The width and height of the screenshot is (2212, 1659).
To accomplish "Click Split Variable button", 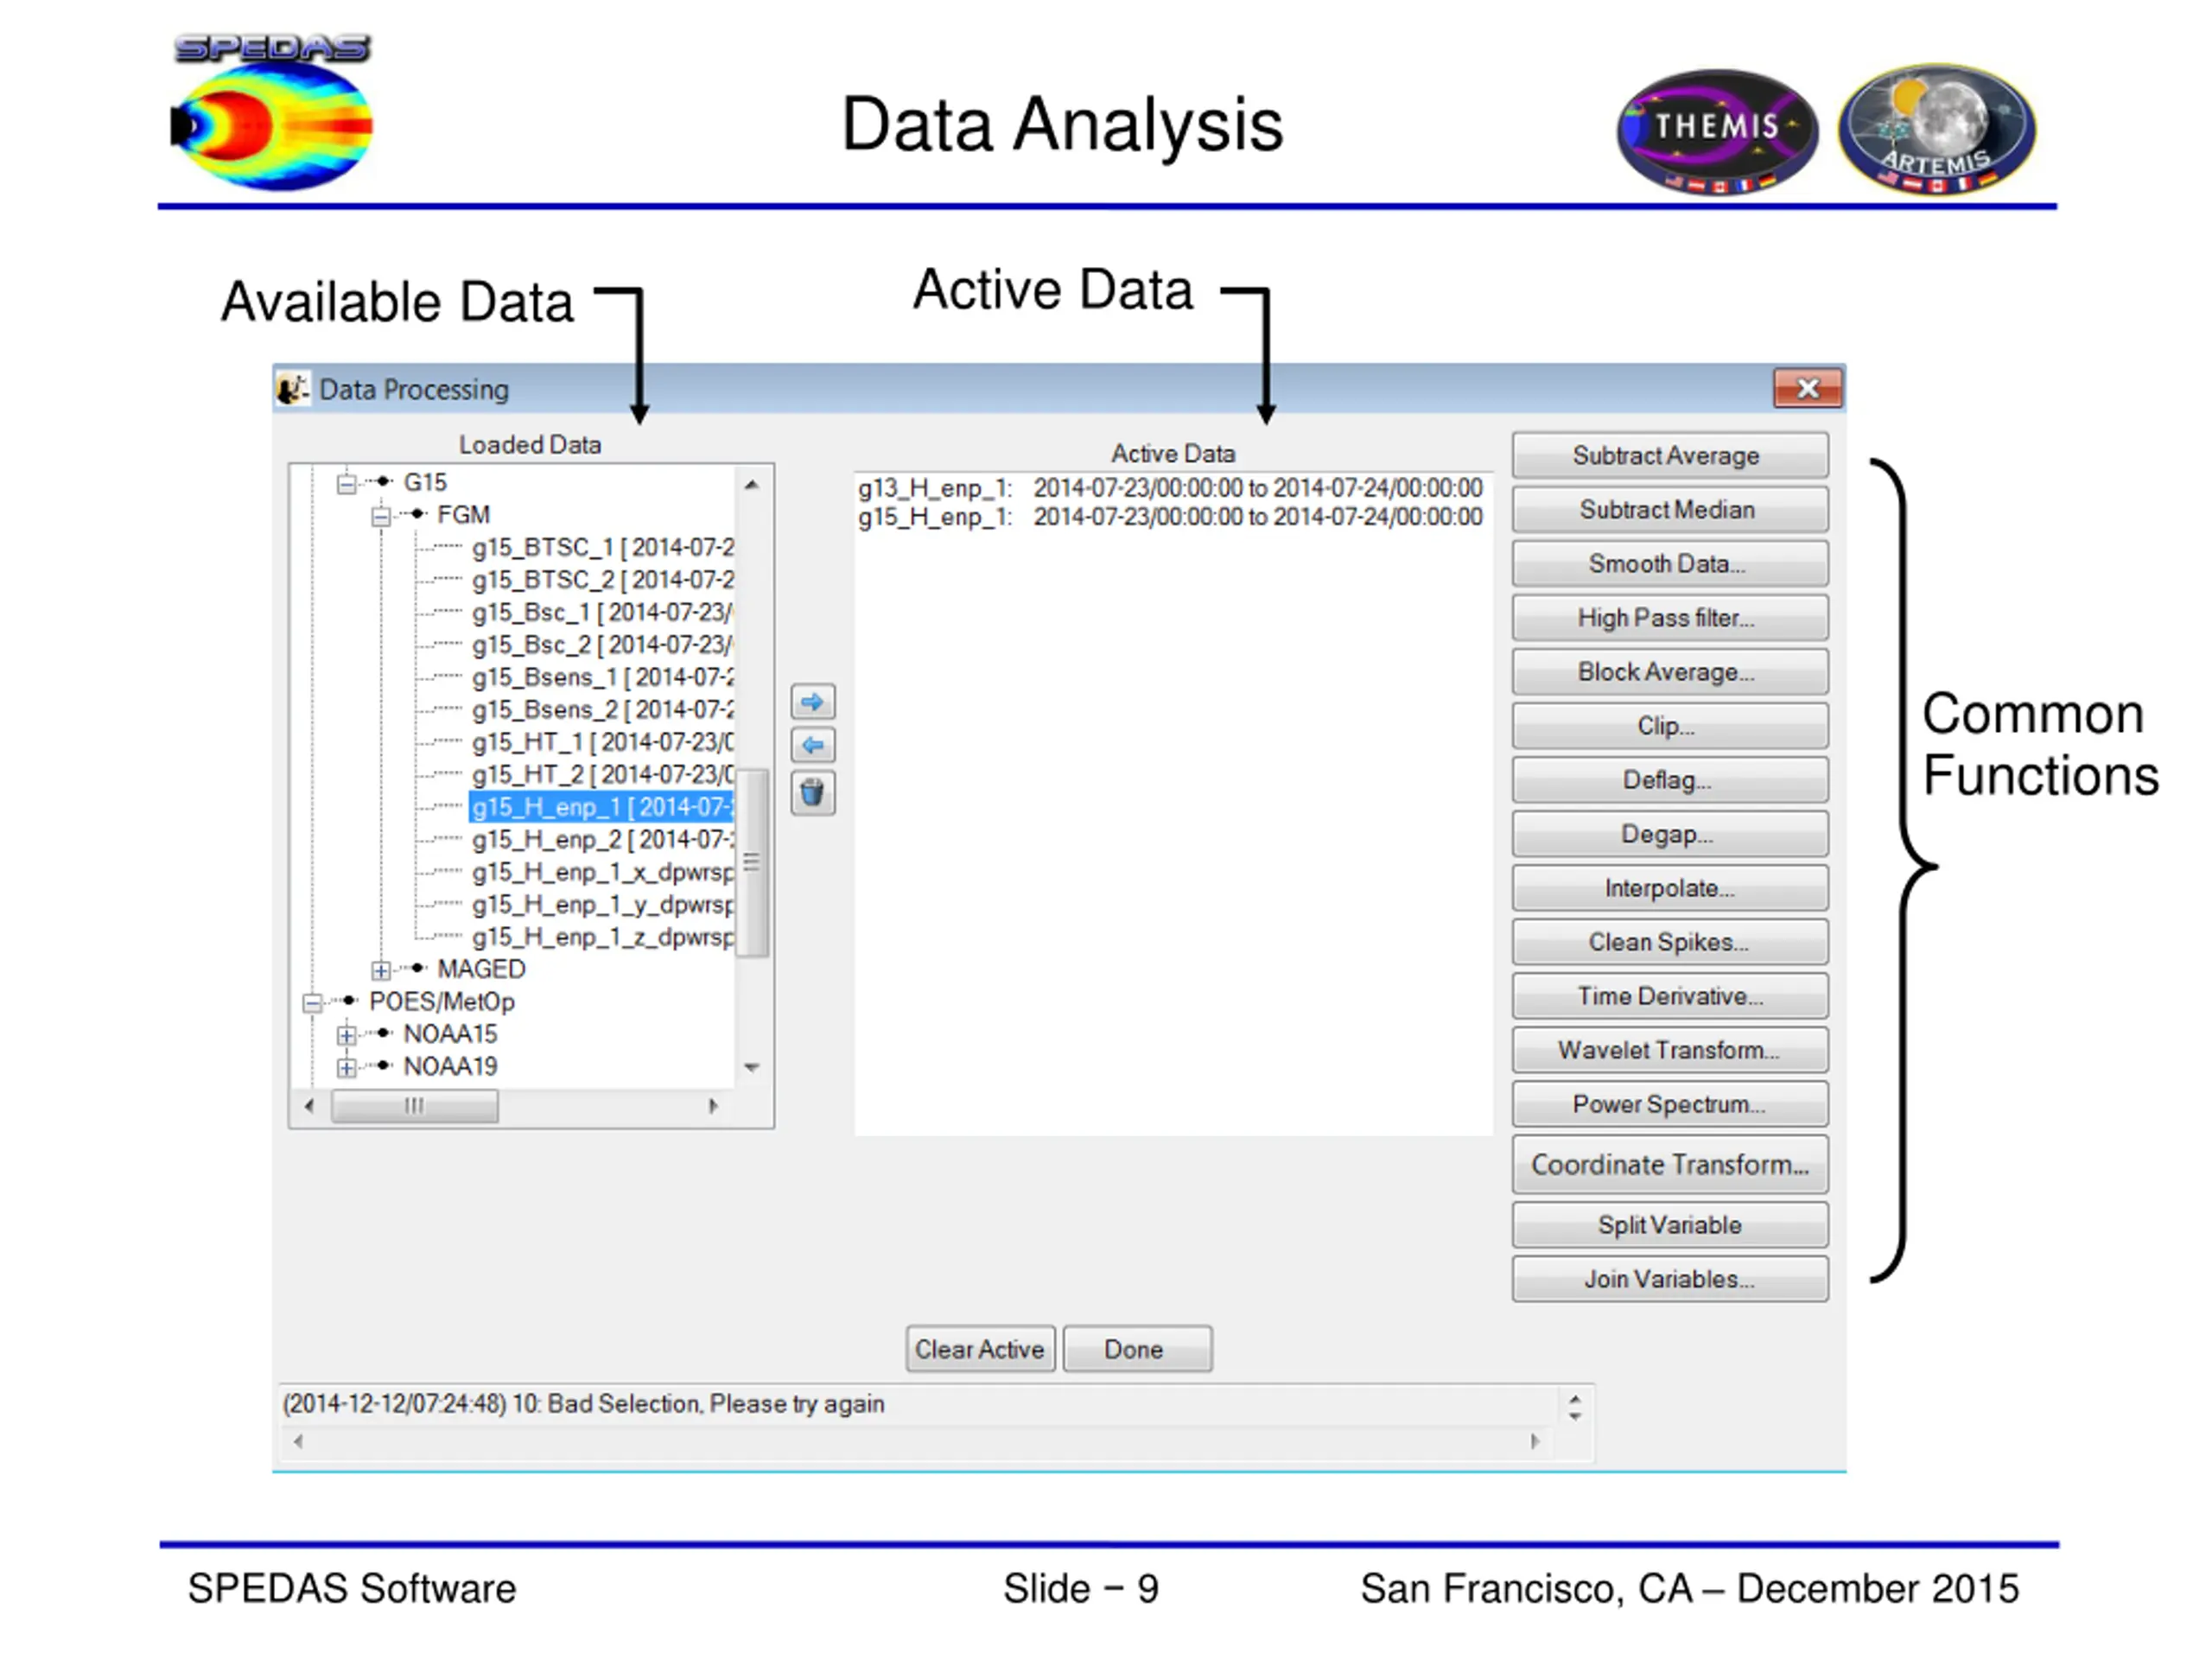I will [1670, 1225].
